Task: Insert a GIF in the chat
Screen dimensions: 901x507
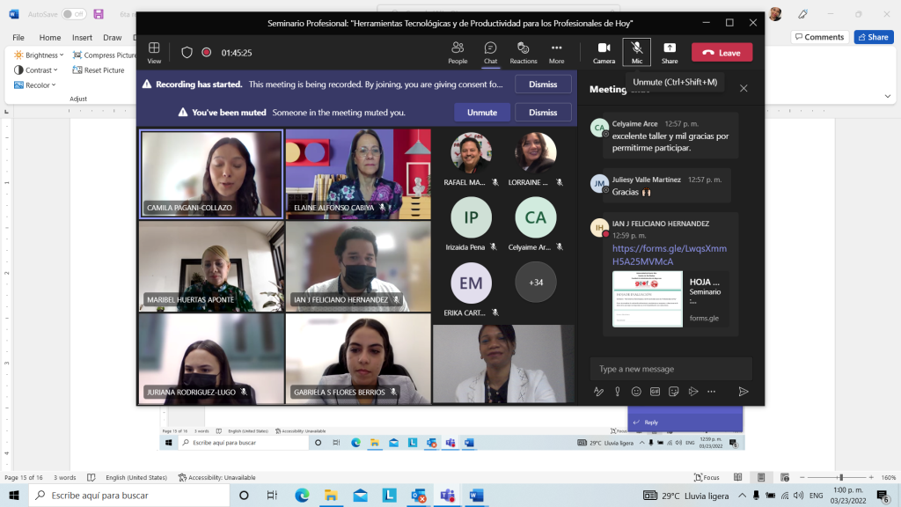Action: tap(655, 392)
